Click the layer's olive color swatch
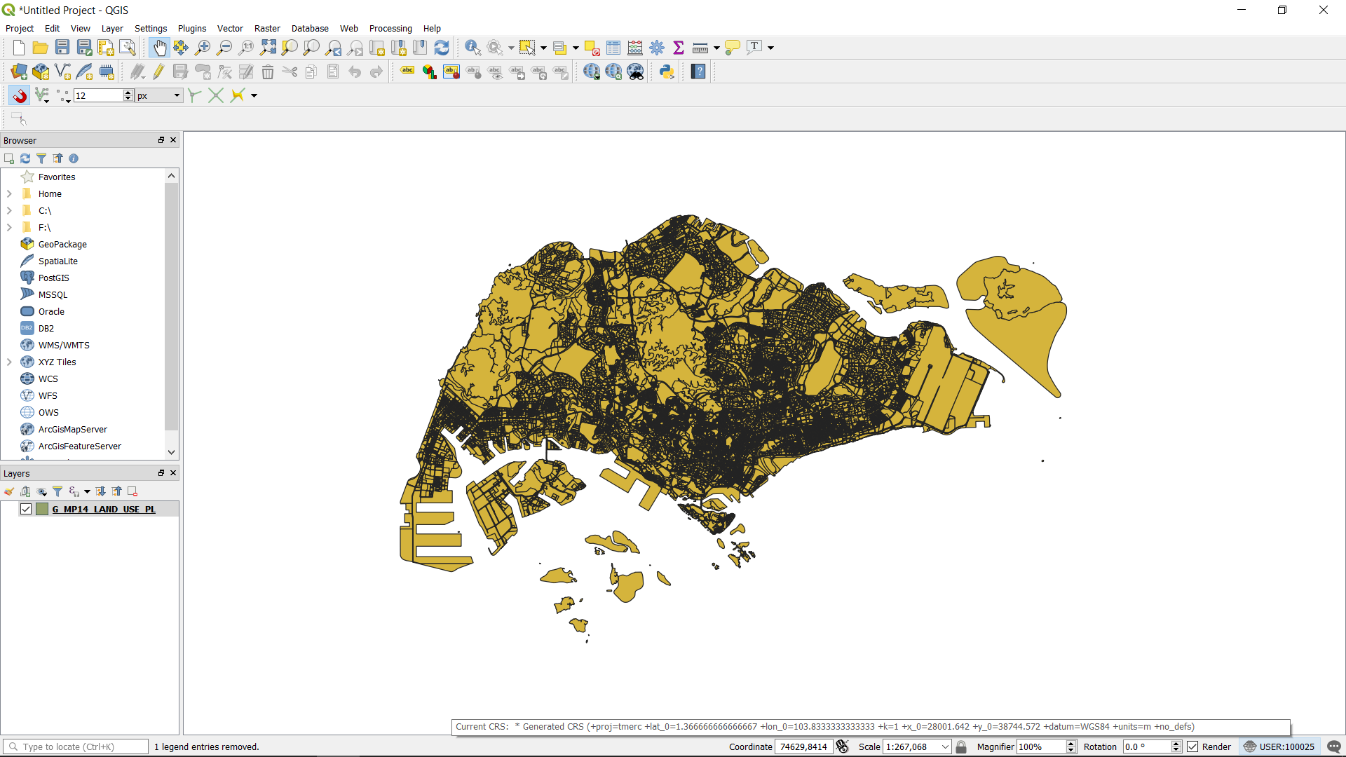This screenshot has width=1346, height=757. coord(42,509)
